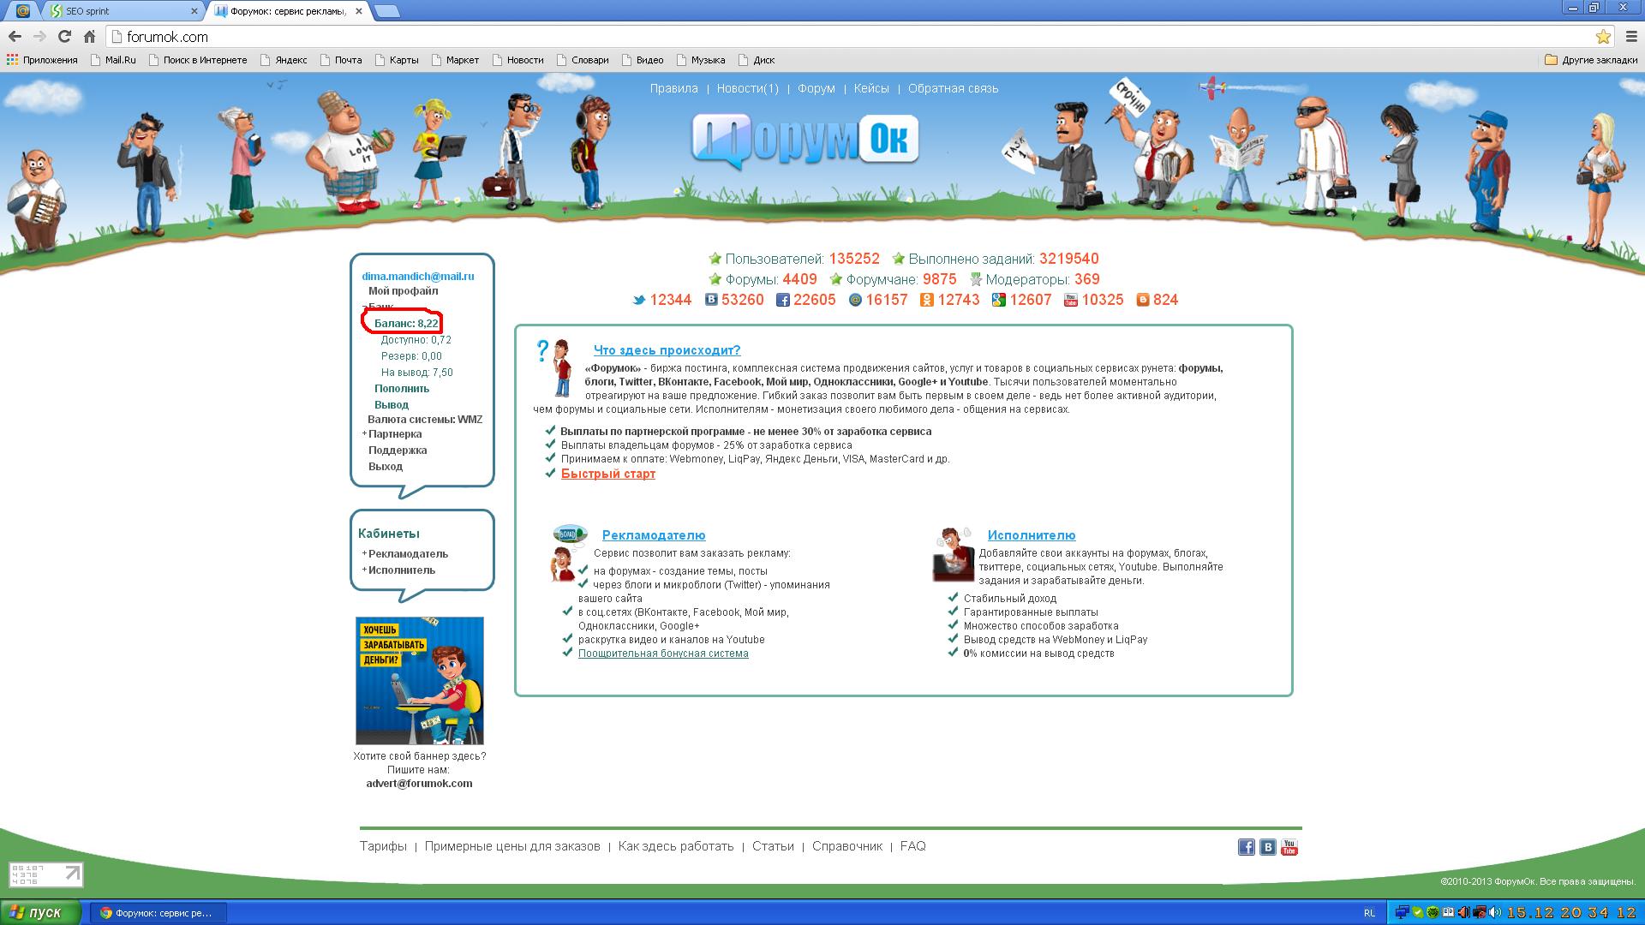Open the Исполнителю heading link

point(1032,535)
